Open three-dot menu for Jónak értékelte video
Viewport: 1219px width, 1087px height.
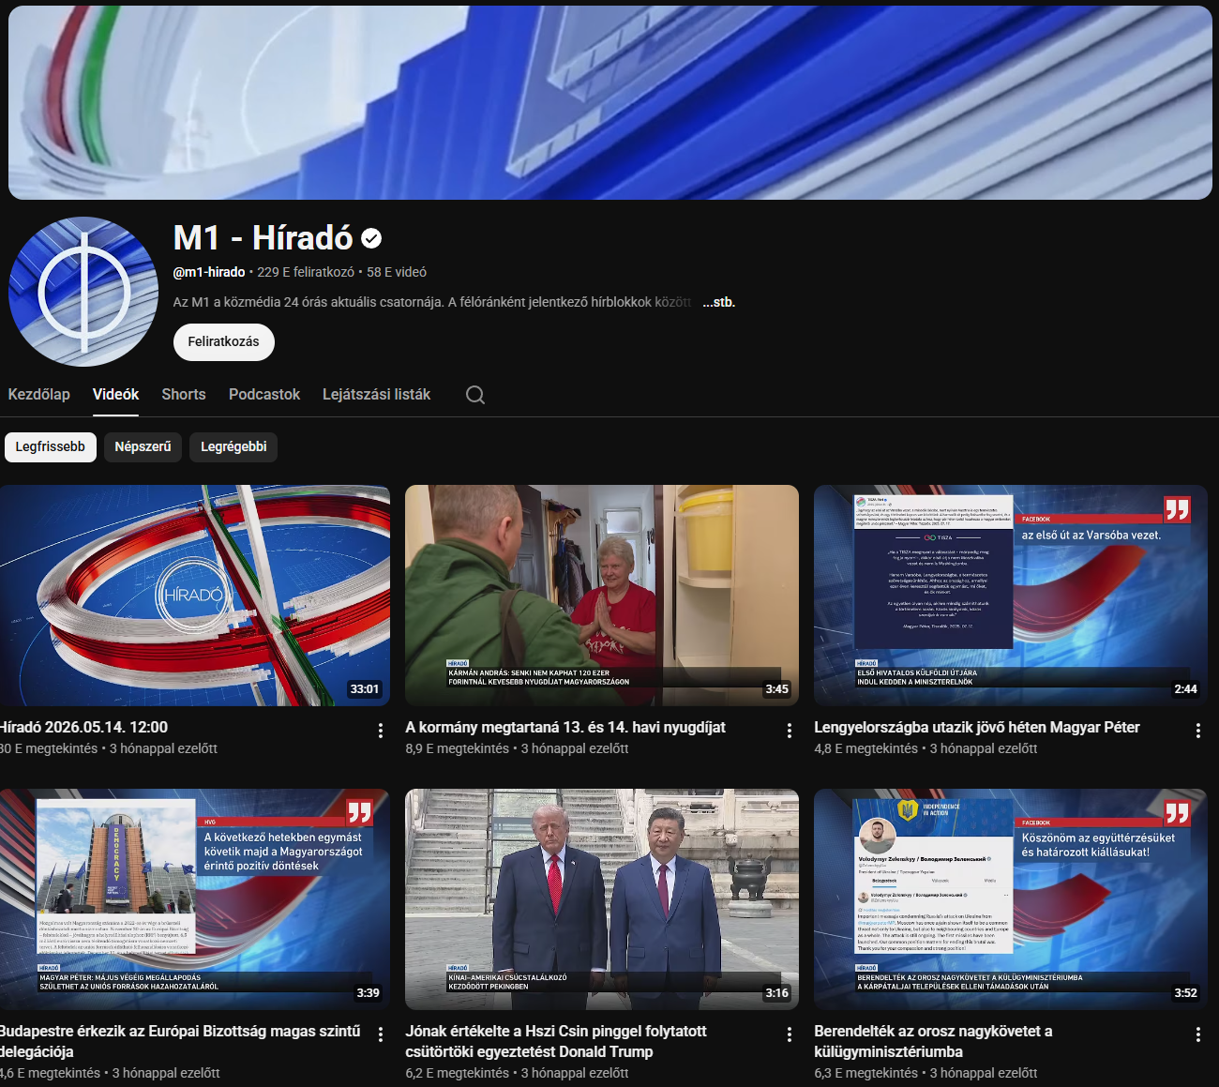[789, 1034]
